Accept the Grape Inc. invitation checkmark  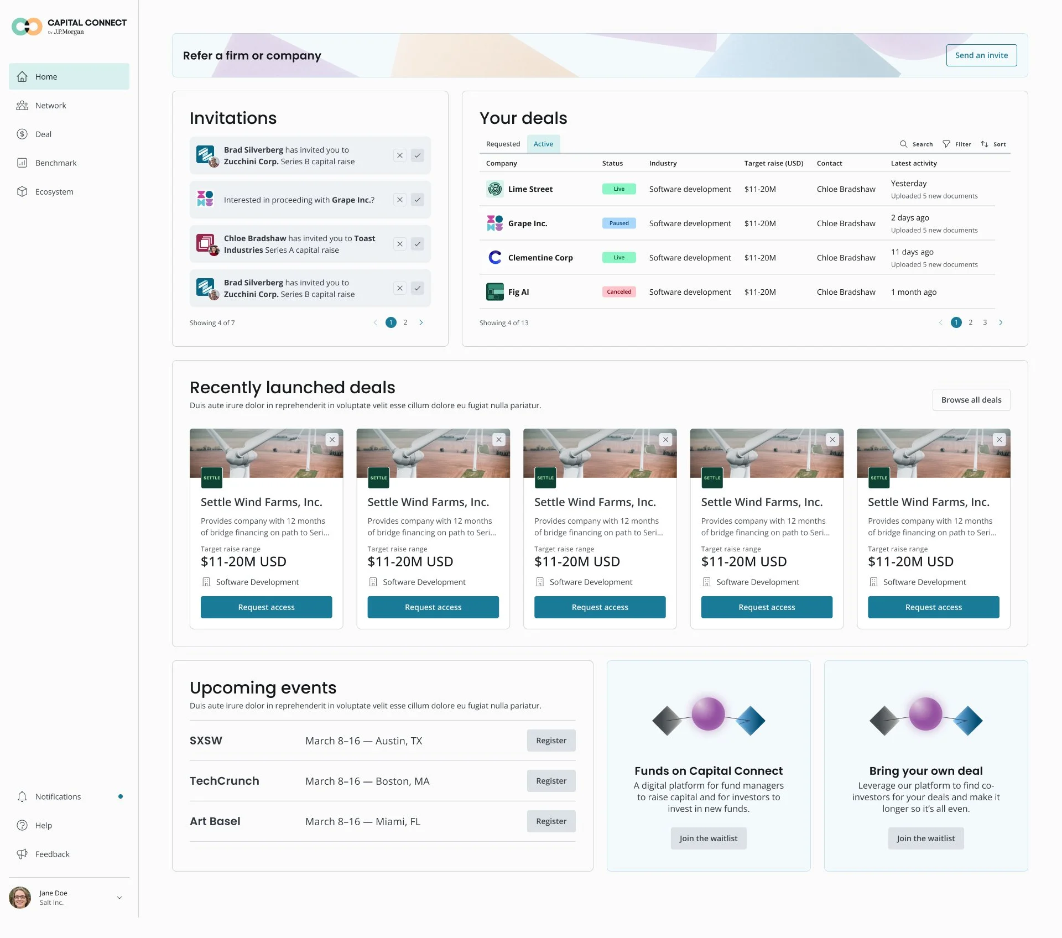point(418,200)
